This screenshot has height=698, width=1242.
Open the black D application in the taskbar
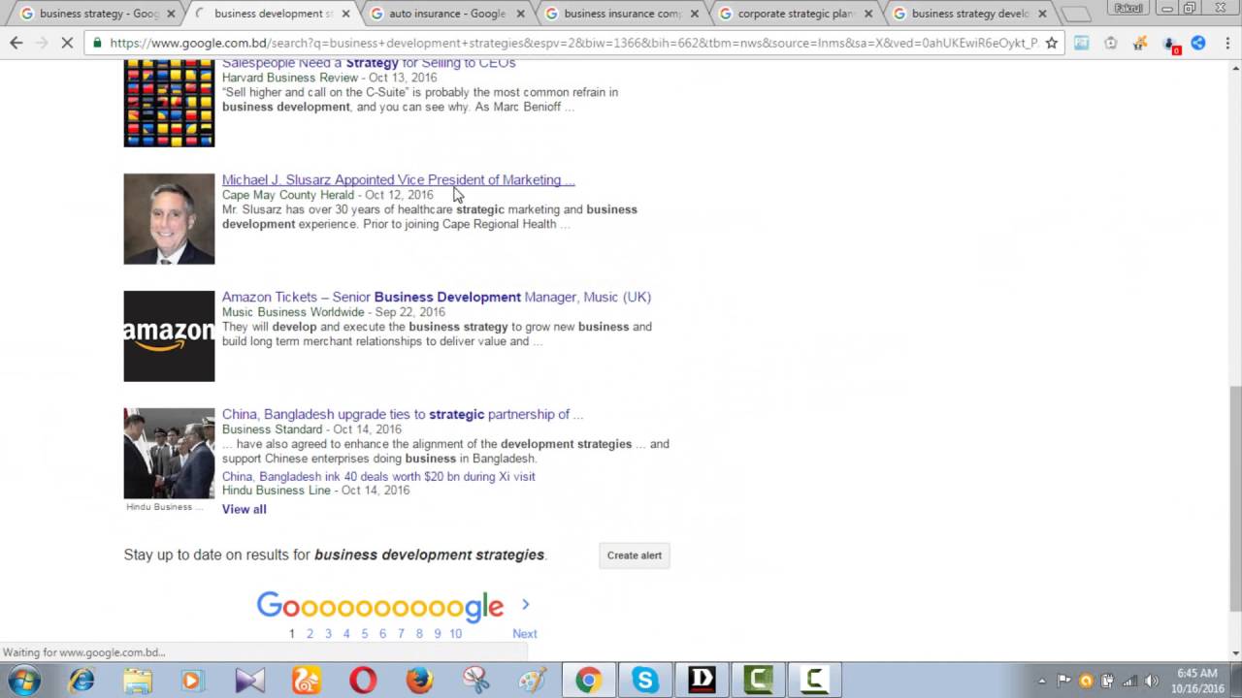702,681
